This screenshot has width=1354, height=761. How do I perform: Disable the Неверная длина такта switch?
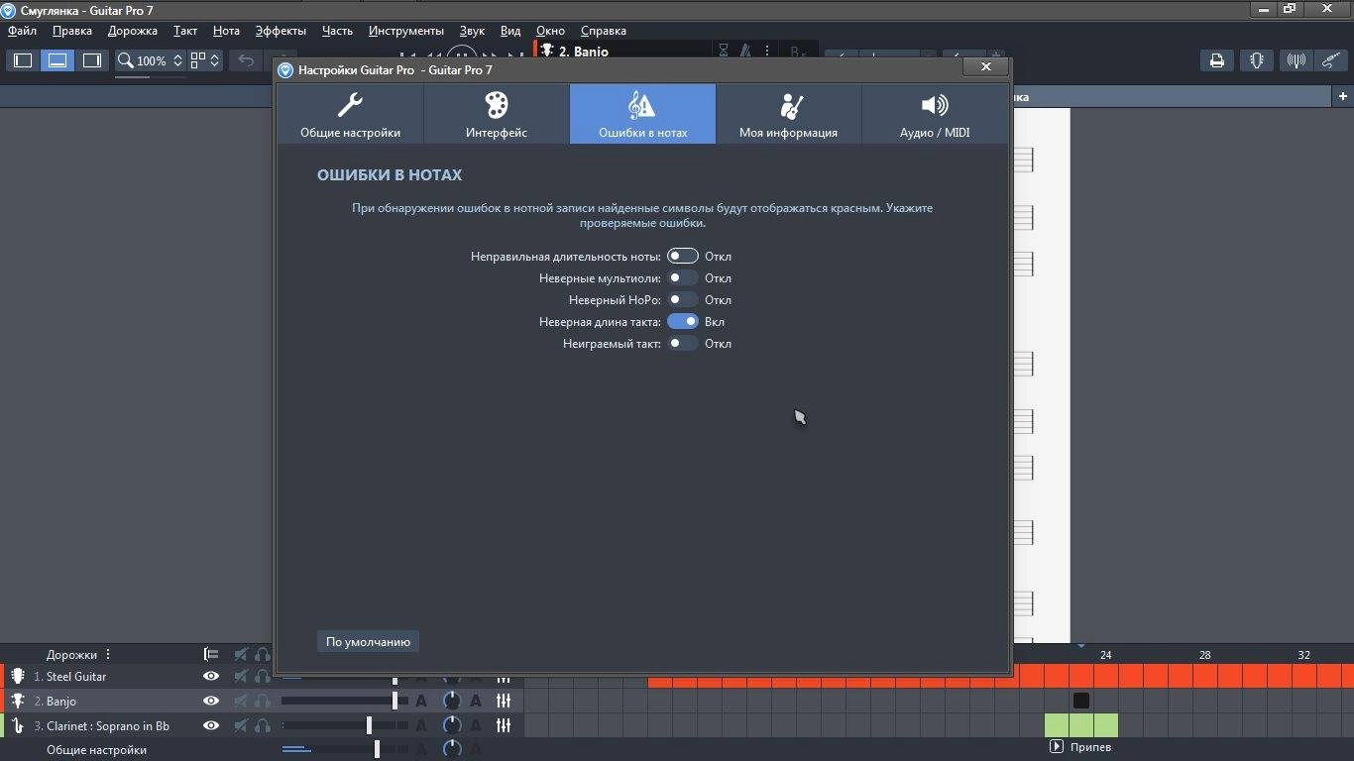coord(682,321)
